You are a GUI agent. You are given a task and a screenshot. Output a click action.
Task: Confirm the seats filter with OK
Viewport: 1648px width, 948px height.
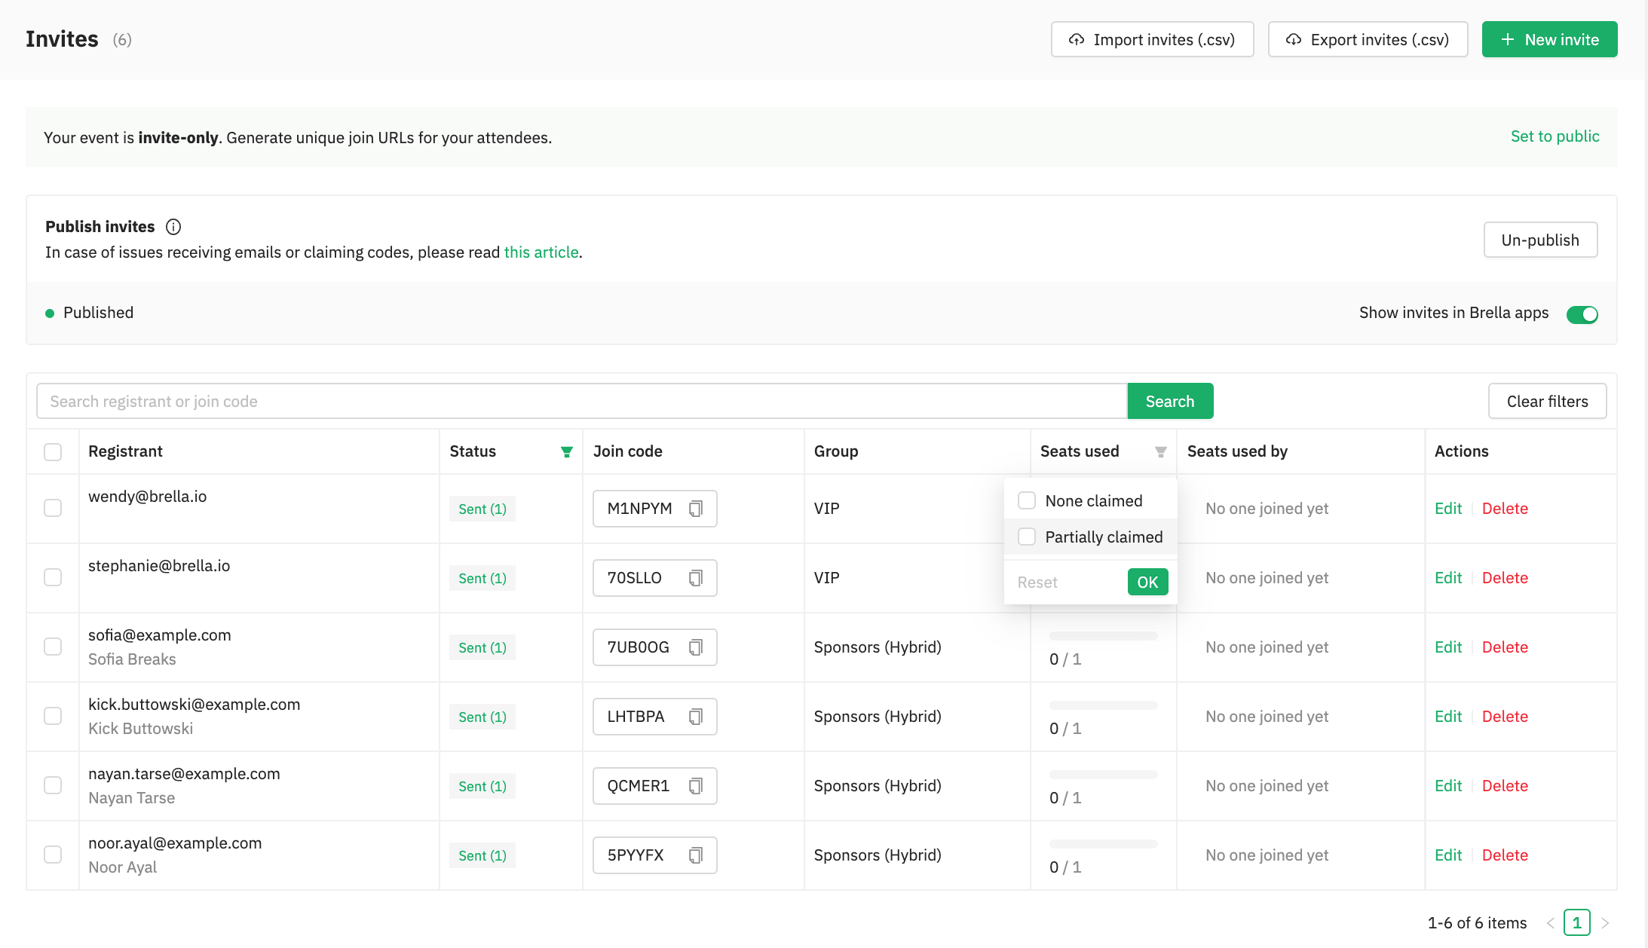click(1147, 582)
